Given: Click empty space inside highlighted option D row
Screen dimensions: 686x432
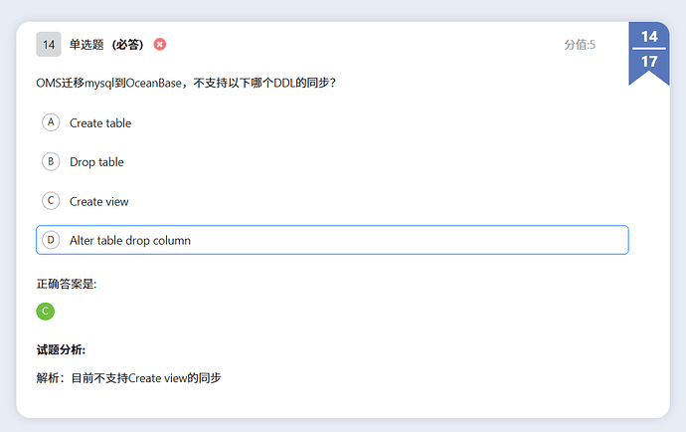Looking at the screenshot, I should point(418,240).
